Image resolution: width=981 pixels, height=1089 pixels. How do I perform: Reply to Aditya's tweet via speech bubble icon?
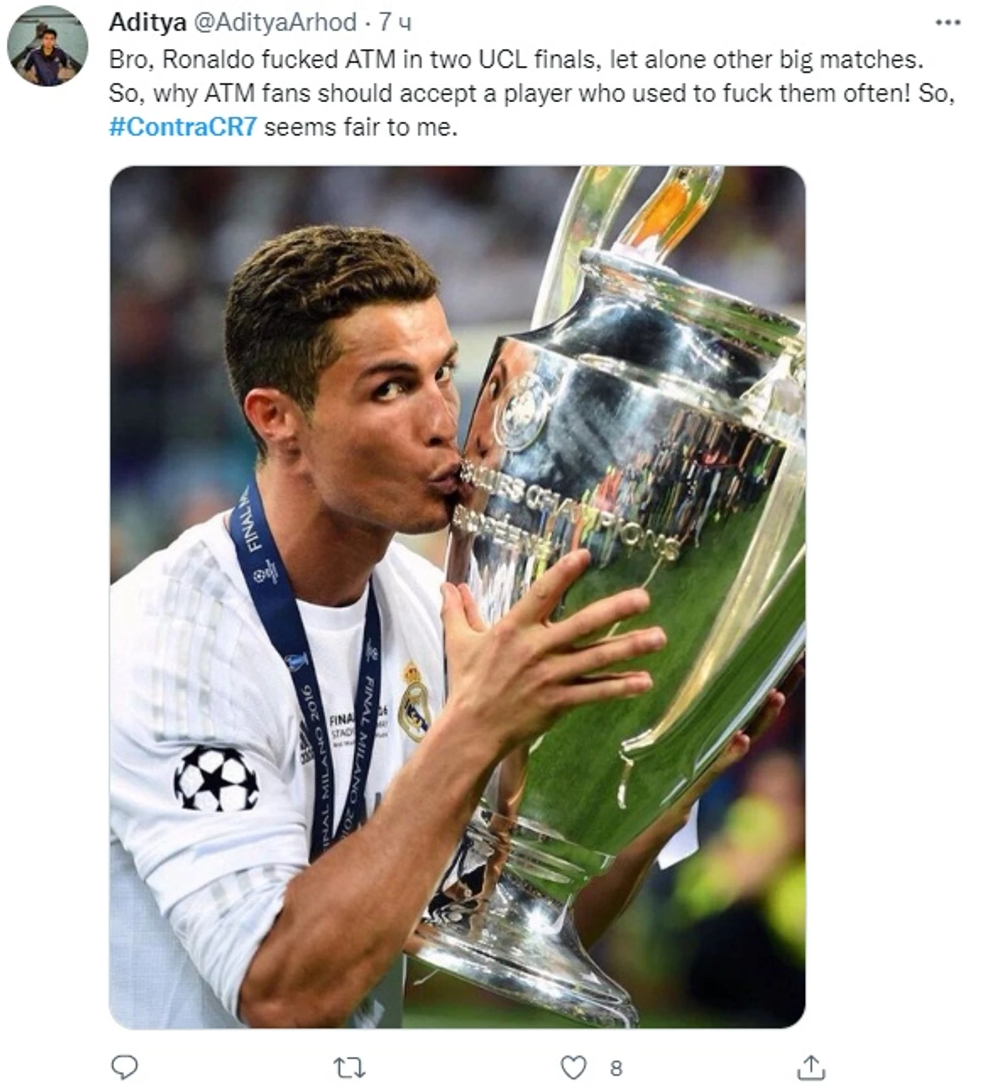(x=124, y=1066)
